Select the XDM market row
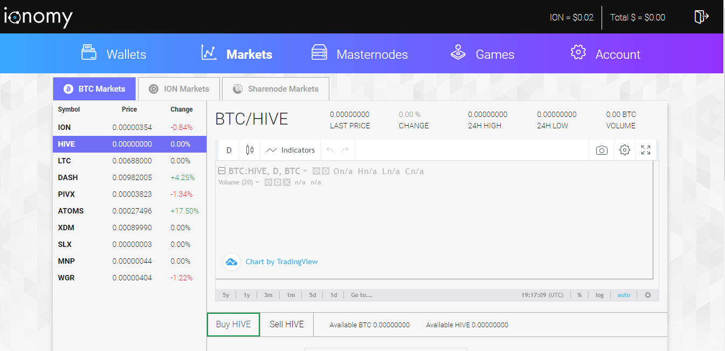 click(129, 228)
